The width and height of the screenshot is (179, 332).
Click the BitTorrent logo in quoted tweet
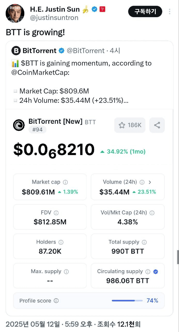(16, 51)
